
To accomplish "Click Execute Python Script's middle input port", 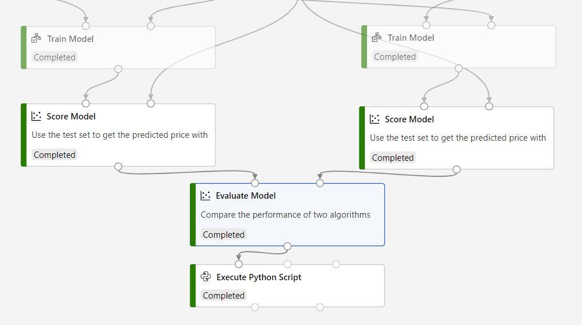I will (287, 264).
